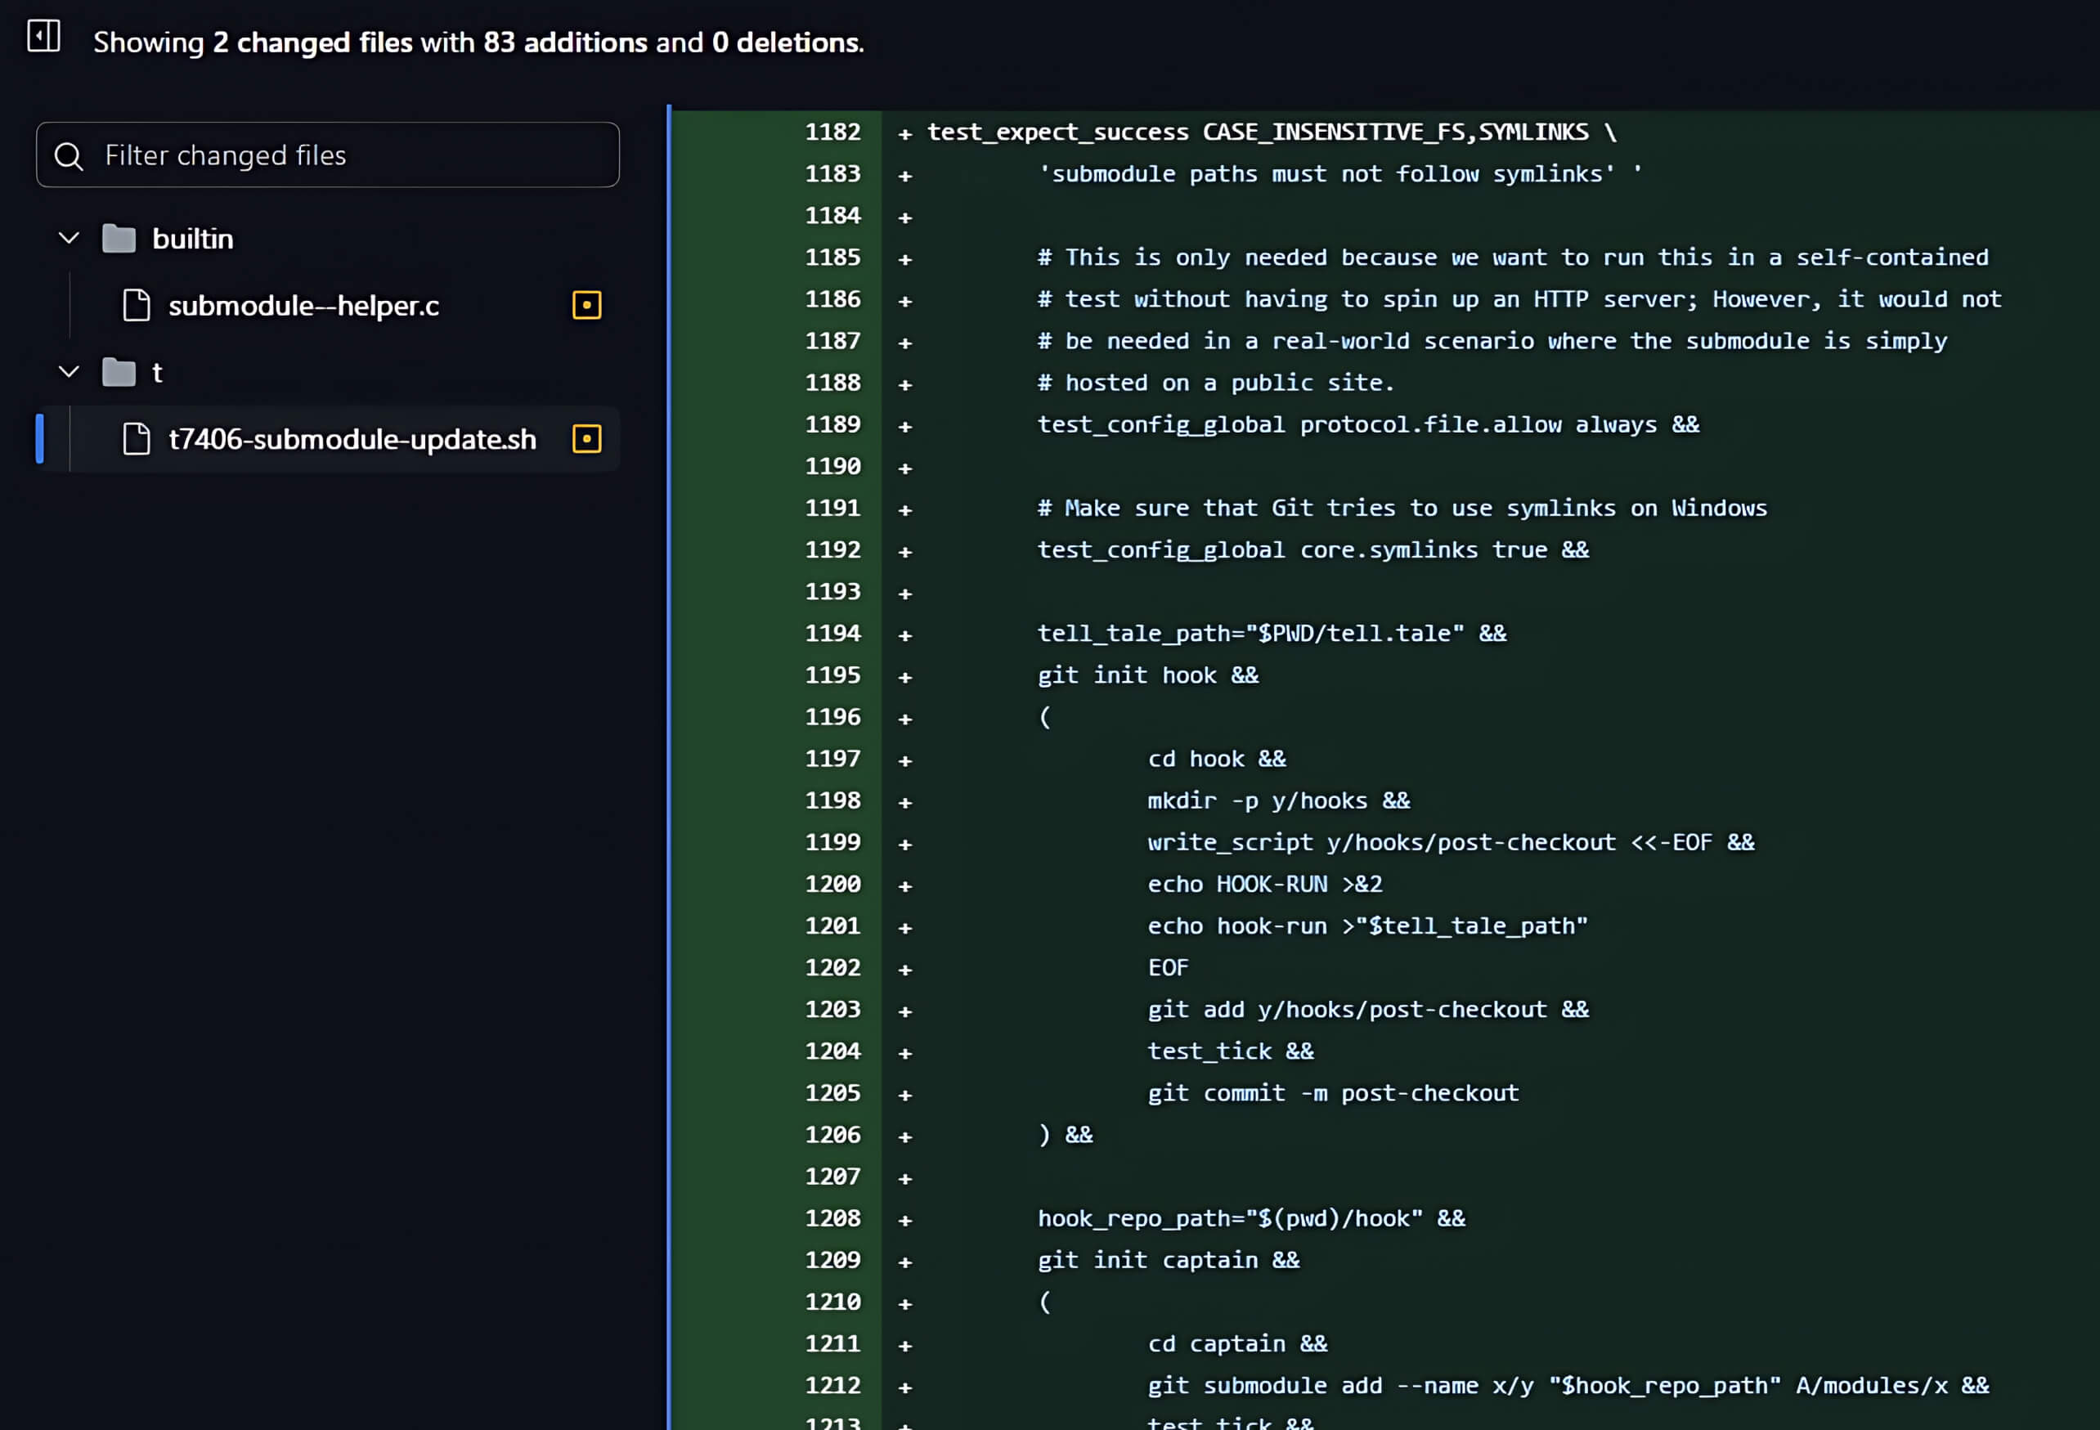Collapse the t folder chevron
This screenshot has height=1430, width=2100.
pos(69,372)
